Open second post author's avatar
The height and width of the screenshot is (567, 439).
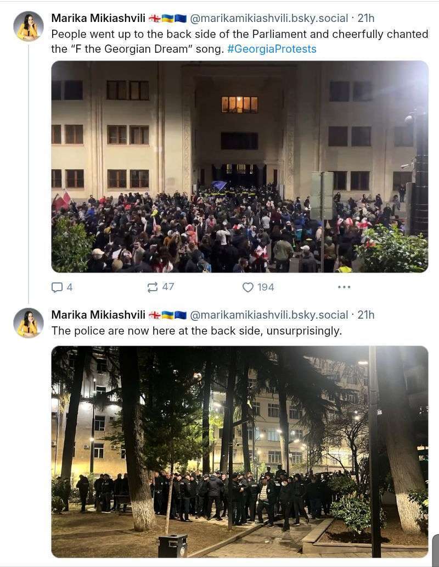(x=29, y=323)
